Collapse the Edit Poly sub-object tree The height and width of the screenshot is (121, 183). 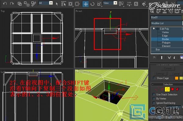(x=158, y=29)
